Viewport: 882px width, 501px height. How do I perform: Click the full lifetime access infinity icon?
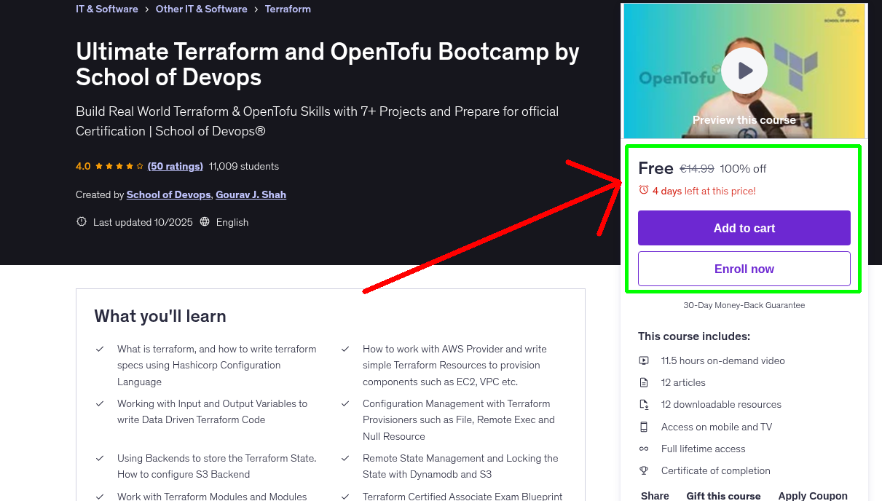tap(644, 449)
